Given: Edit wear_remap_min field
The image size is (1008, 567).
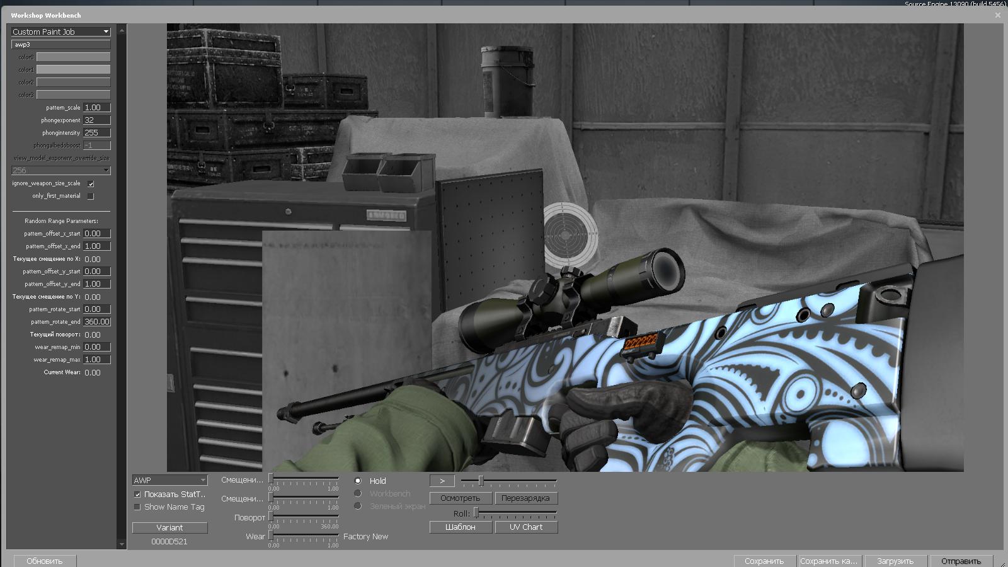Looking at the screenshot, I should point(97,347).
